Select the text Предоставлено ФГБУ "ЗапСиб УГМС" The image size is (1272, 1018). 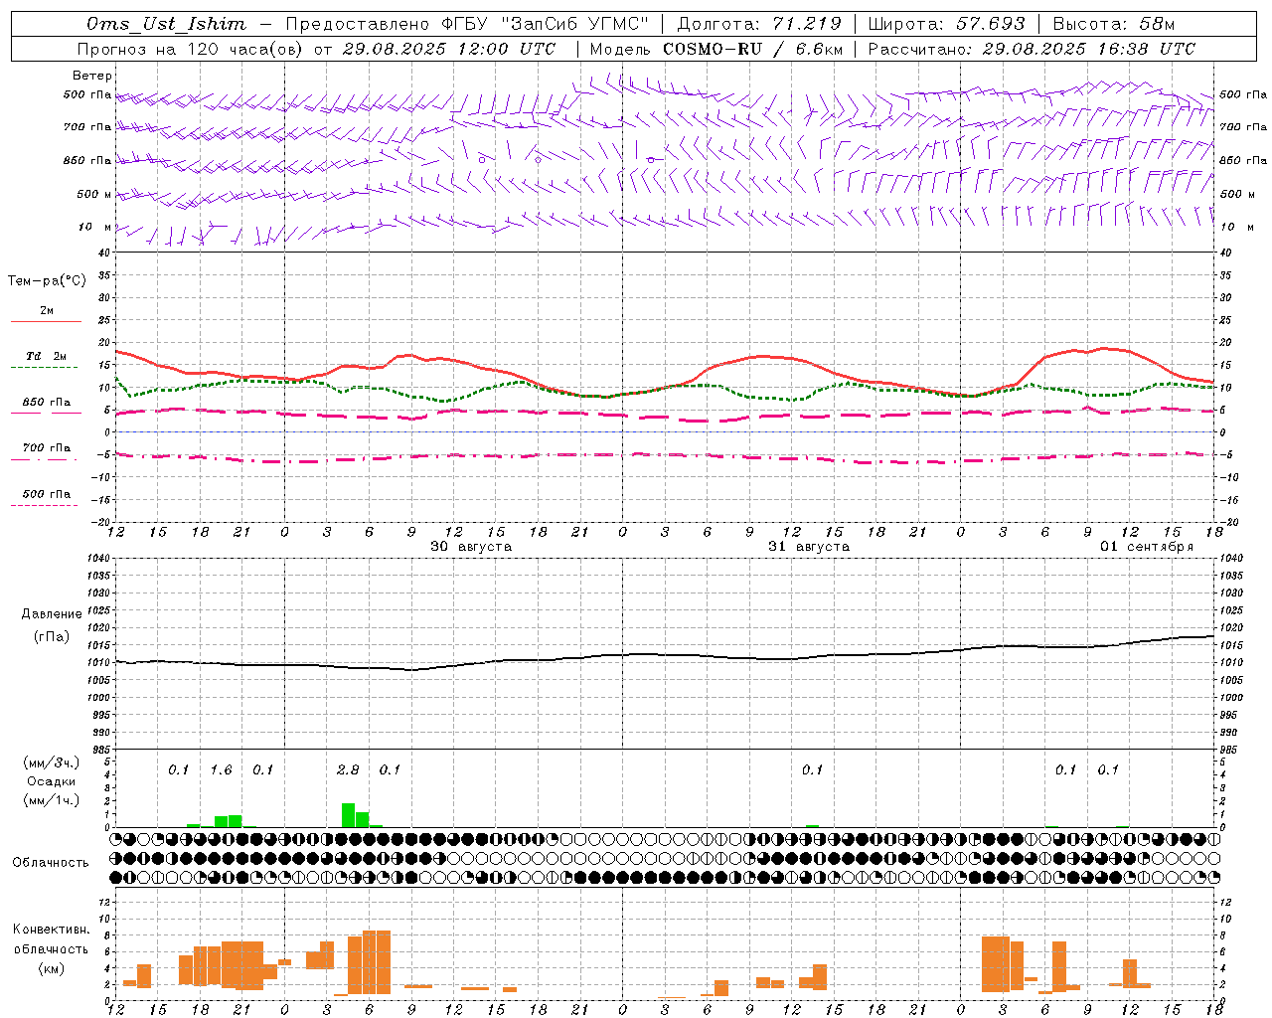coord(466,24)
